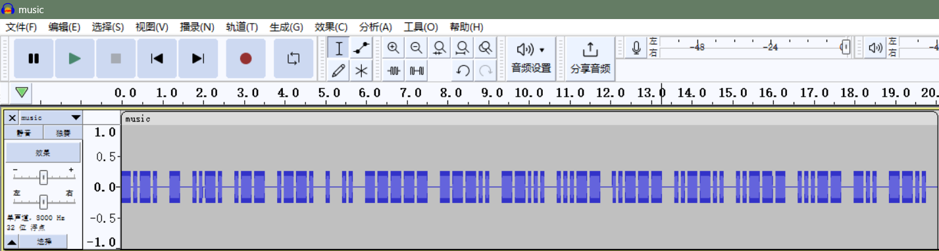Click the green timeline options triangle
Viewport: 939px width, 251px height.
click(22, 93)
